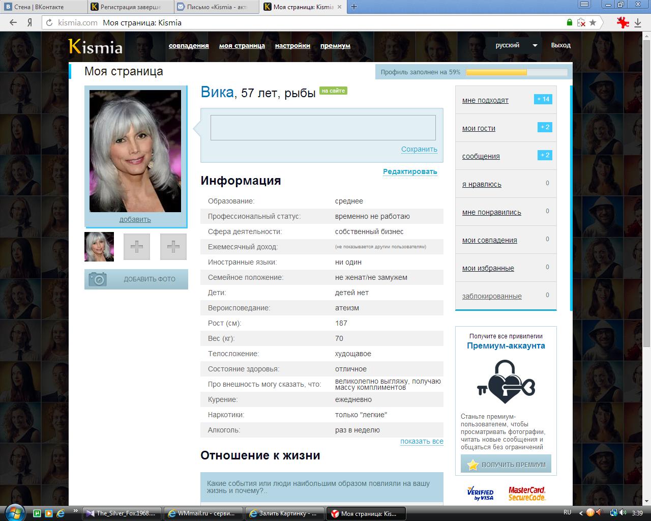Open a new browser tab with plus
Screen dimensions: 651x521
coord(354,7)
